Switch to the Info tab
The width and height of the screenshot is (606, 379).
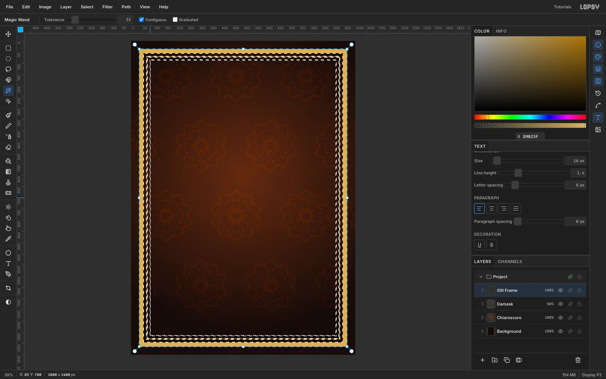pos(501,31)
